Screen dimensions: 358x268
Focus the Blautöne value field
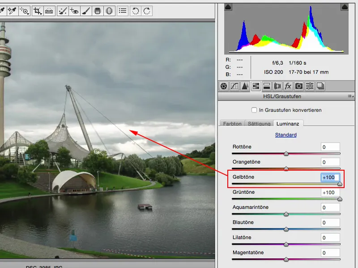(x=330, y=222)
